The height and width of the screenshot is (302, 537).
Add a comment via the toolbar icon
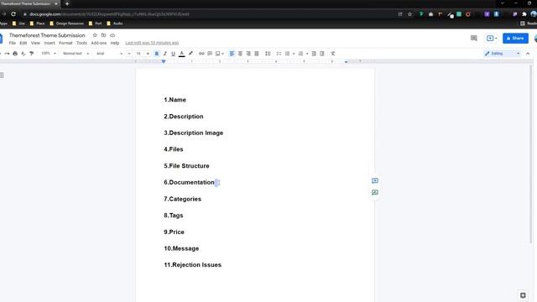coord(210,54)
